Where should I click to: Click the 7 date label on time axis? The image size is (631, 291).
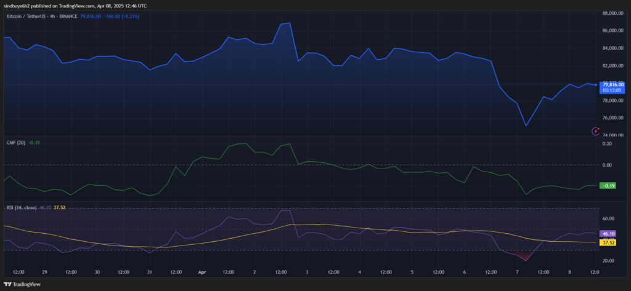pos(517,271)
